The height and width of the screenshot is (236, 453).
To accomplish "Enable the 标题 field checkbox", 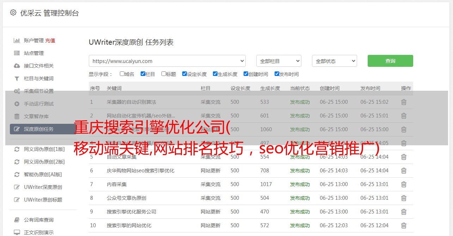I will click(164, 74).
